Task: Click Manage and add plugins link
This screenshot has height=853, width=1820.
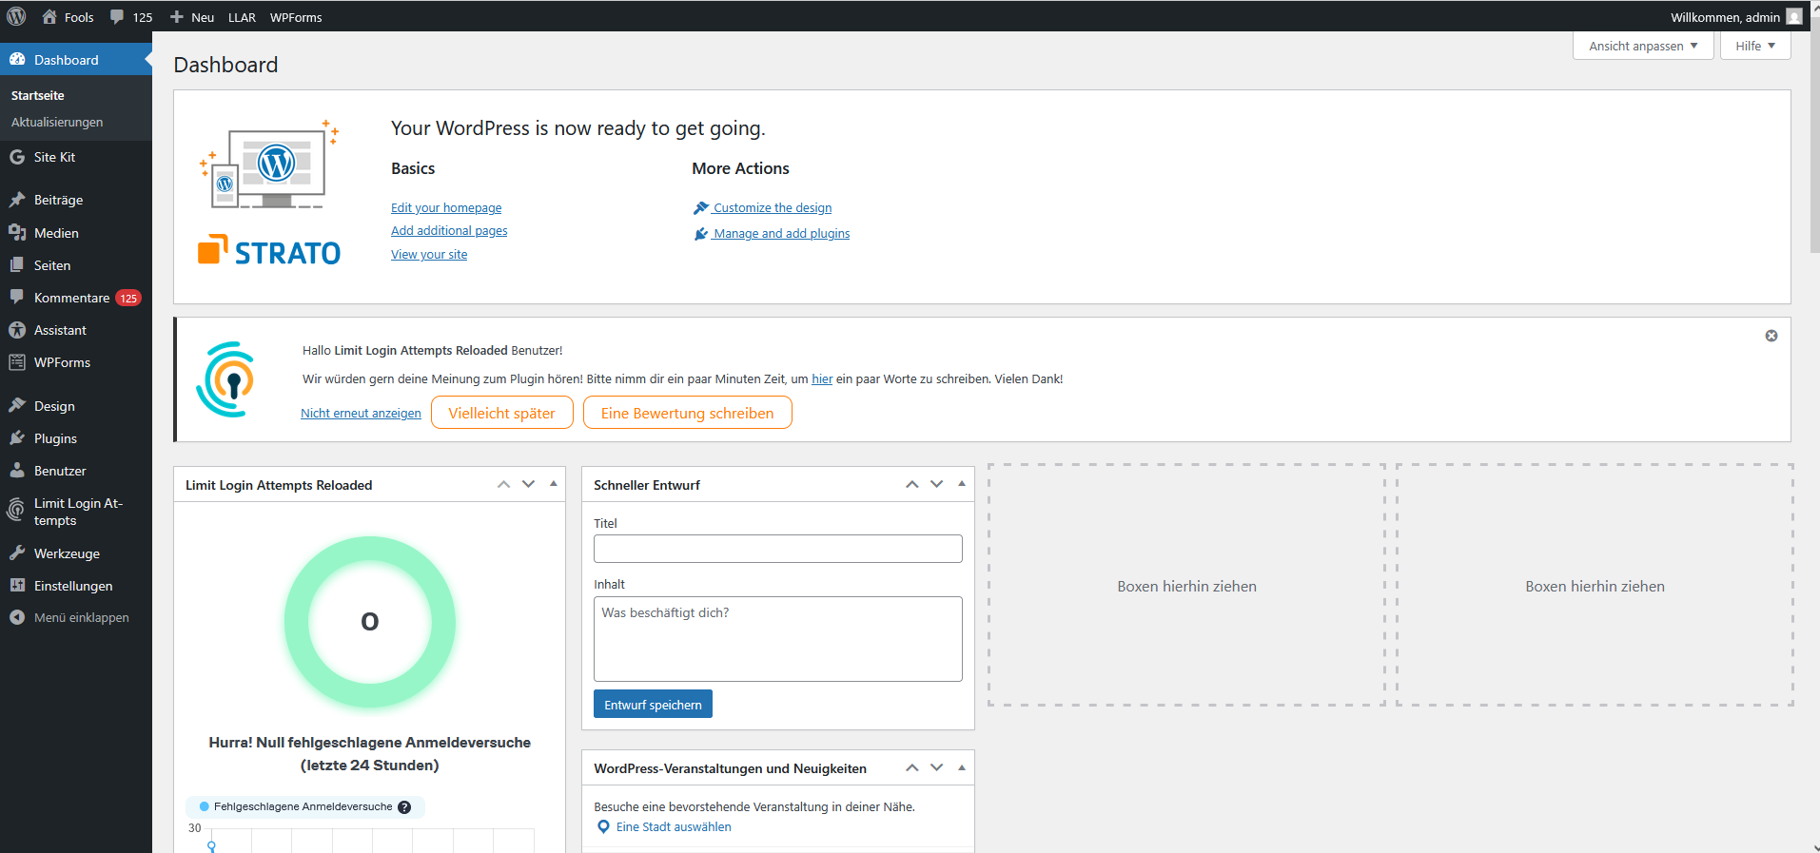Action: tap(782, 233)
